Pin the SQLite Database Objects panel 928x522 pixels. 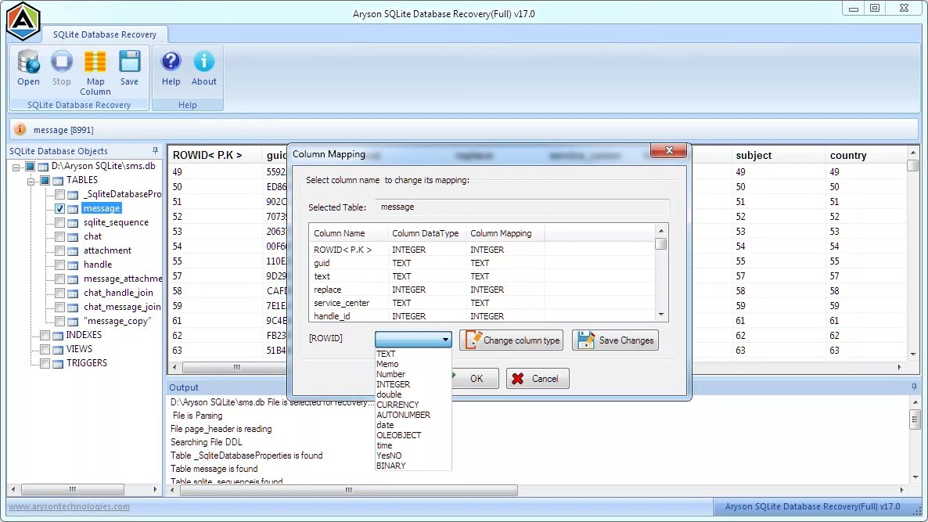click(155, 151)
